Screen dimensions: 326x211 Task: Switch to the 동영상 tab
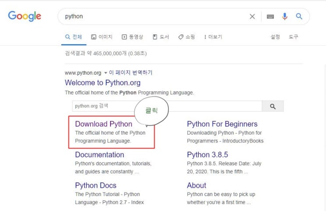pyautogui.click(x=133, y=37)
